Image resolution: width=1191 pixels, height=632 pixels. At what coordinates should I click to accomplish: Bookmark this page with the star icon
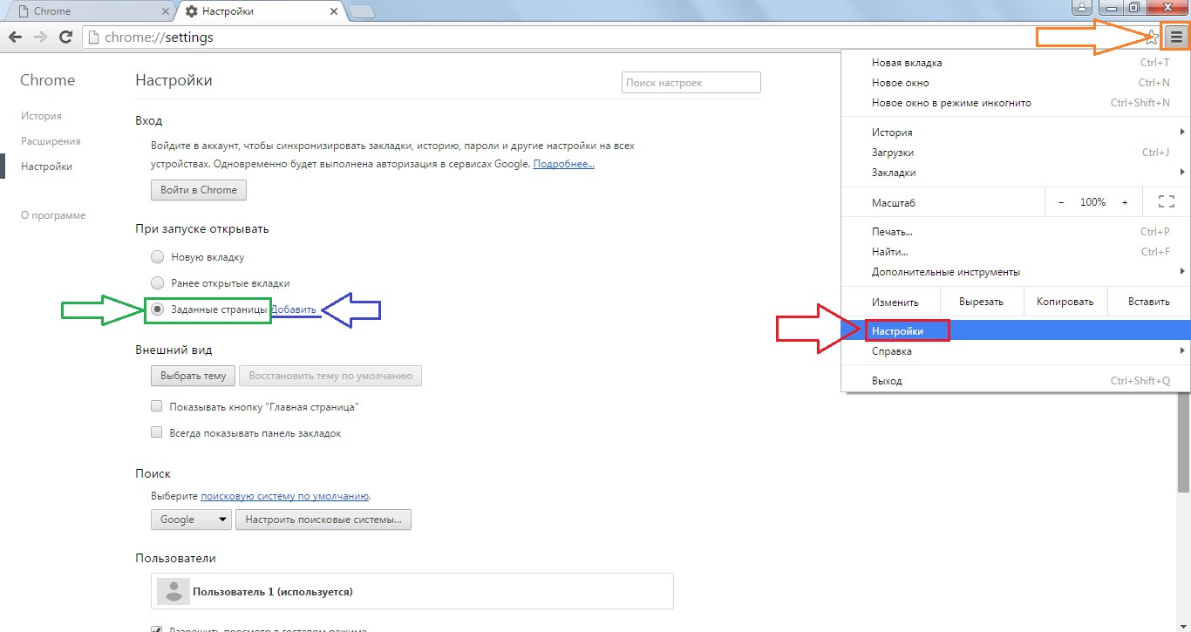[1151, 37]
